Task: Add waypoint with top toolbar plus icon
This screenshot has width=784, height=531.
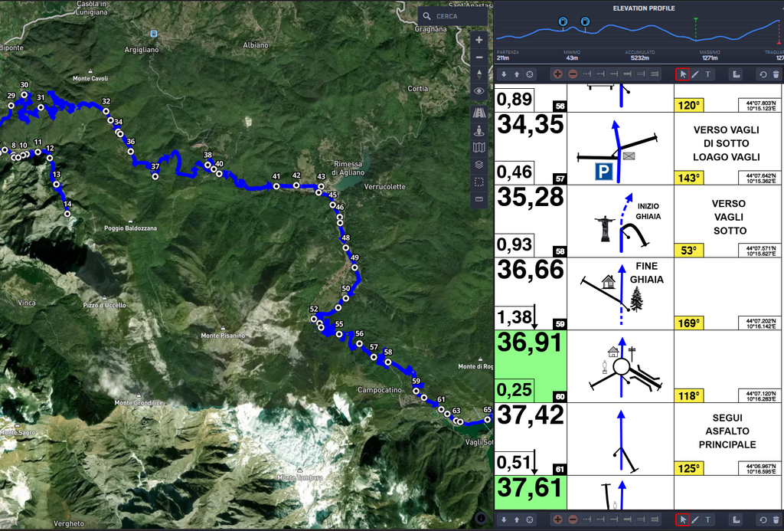Action: click(x=557, y=74)
